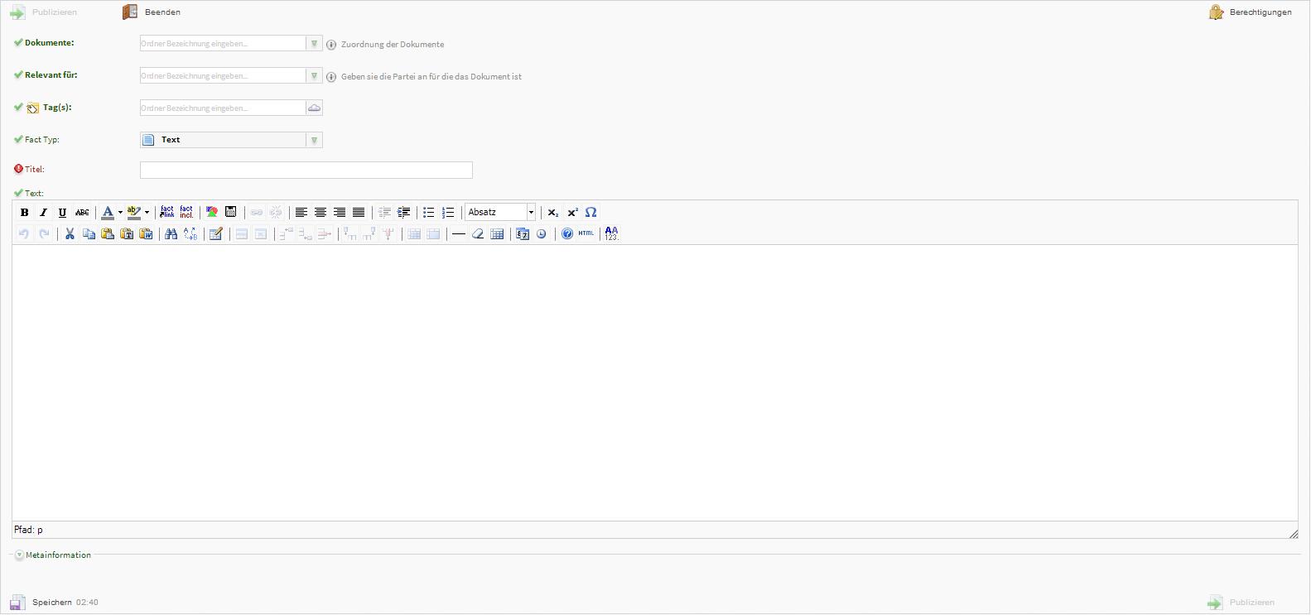Toggle underline formatting in the text editor
1311x615 pixels.
(x=62, y=213)
